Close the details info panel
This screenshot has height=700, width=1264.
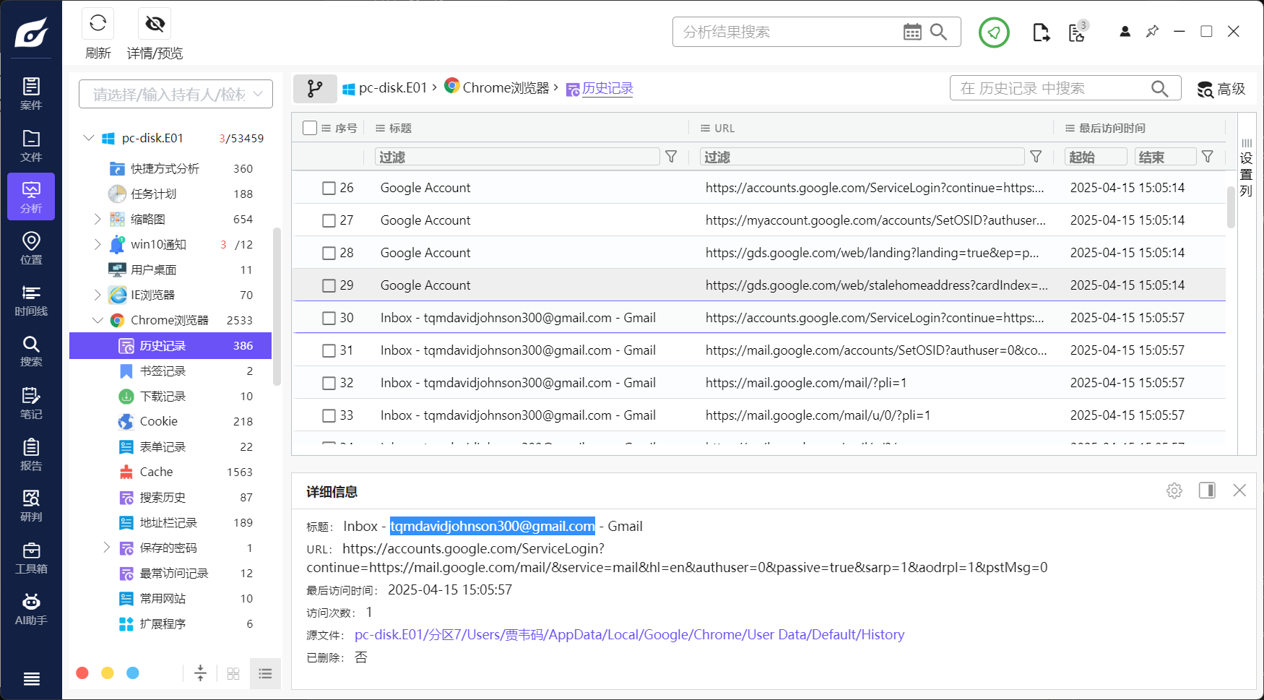pyautogui.click(x=1239, y=491)
